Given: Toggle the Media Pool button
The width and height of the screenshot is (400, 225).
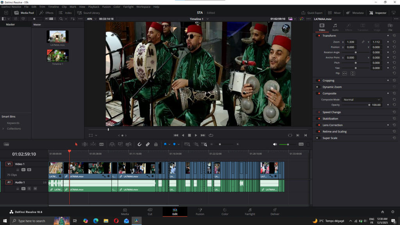Looking at the screenshot, I should click(24, 13).
